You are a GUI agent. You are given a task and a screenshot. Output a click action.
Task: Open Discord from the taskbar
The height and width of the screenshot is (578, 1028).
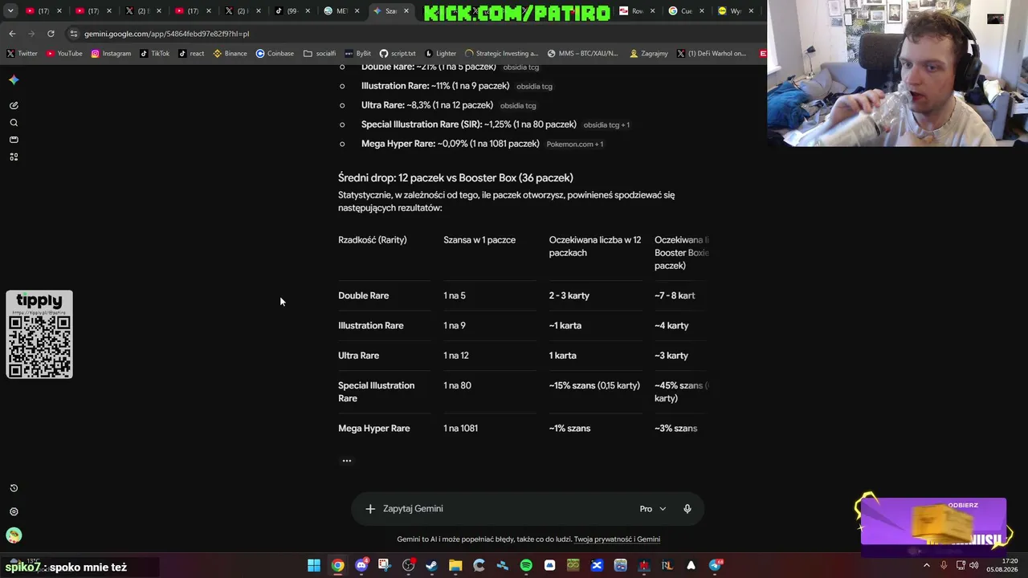tap(361, 566)
